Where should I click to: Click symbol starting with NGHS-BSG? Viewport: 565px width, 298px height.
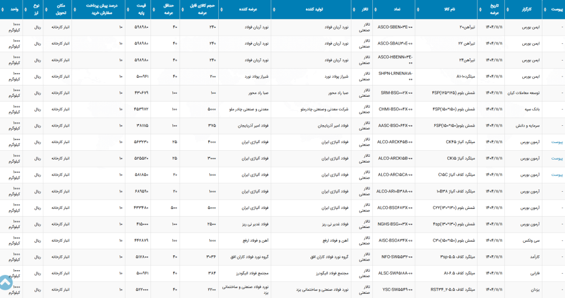click(395, 224)
